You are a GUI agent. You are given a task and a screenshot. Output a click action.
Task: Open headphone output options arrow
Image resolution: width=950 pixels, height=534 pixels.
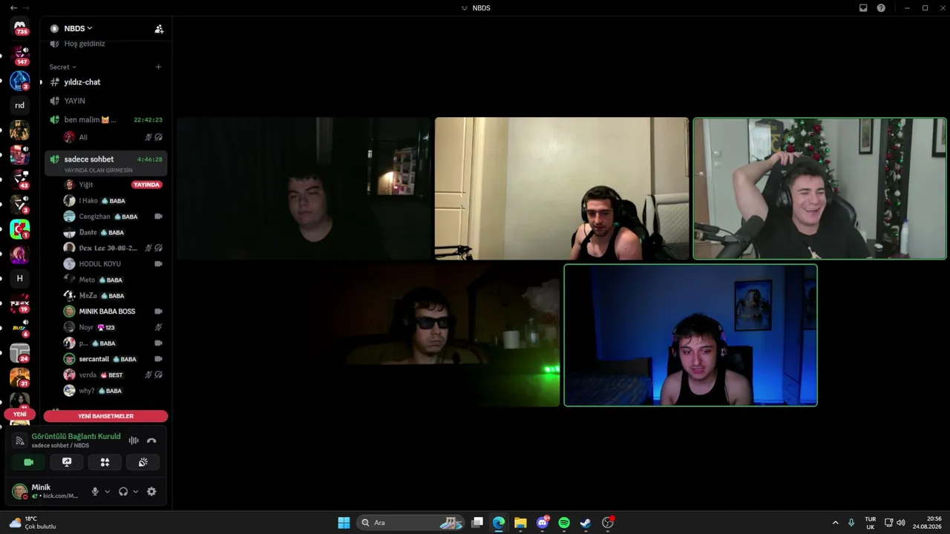coord(135,492)
